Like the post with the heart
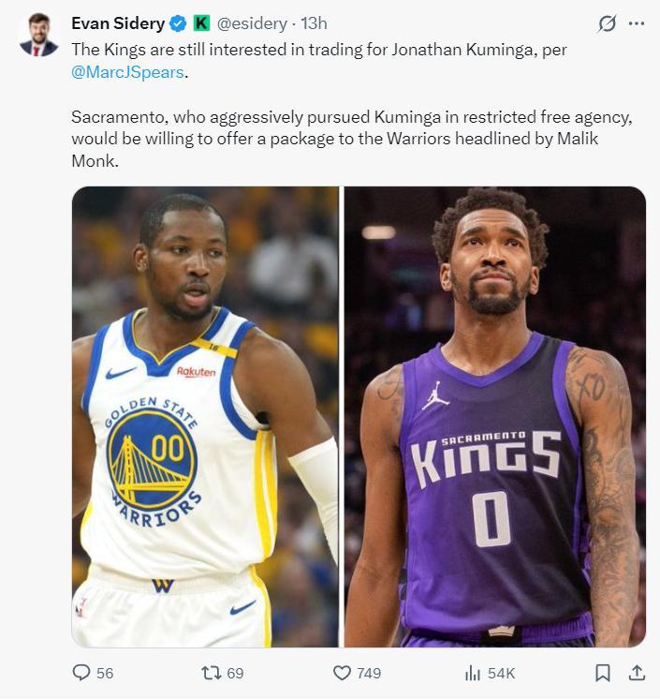660x699 pixels. pyautogui.click(x=343, y=673)
